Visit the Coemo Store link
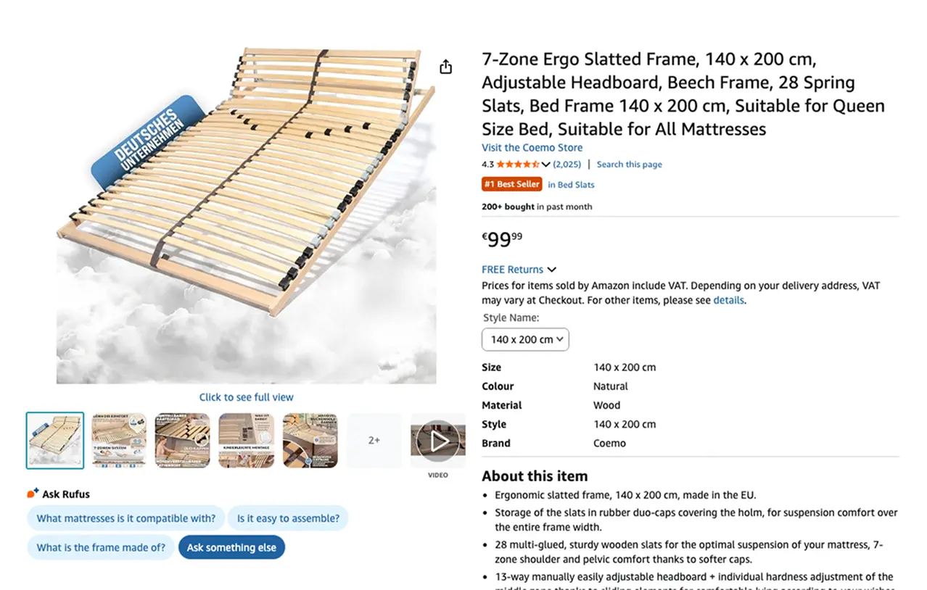Screen dimensions: 927x590 [532, 147]
